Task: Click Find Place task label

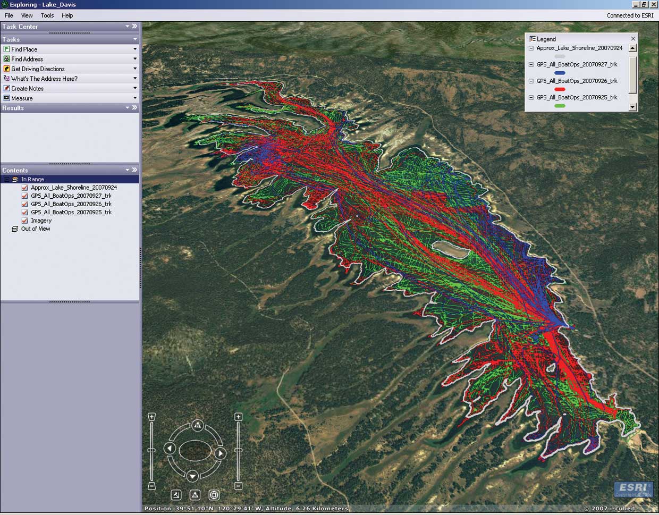Action: pos(24,49)
